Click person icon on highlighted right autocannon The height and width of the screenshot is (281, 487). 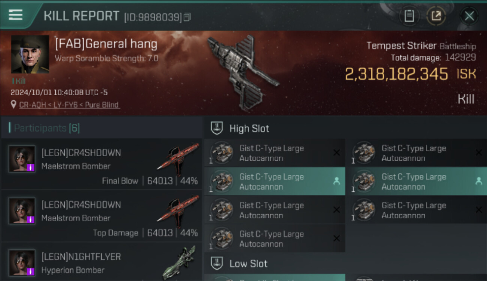[478, 181]
